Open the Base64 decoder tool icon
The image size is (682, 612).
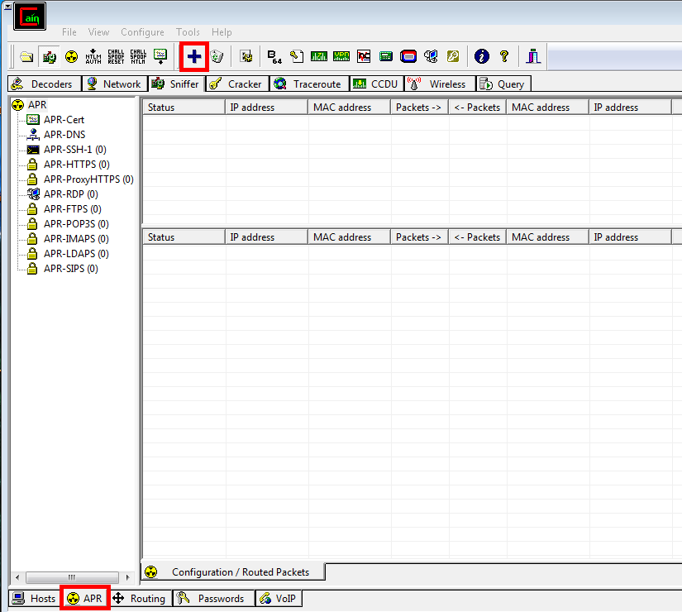[x=274, y=56]
